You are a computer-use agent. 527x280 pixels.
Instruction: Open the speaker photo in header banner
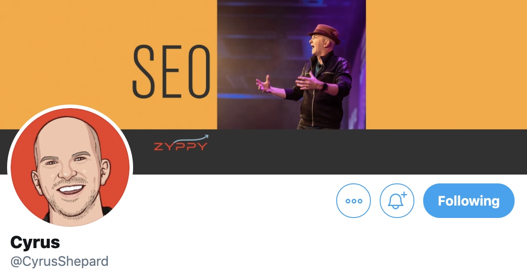(x=291, y=64)
